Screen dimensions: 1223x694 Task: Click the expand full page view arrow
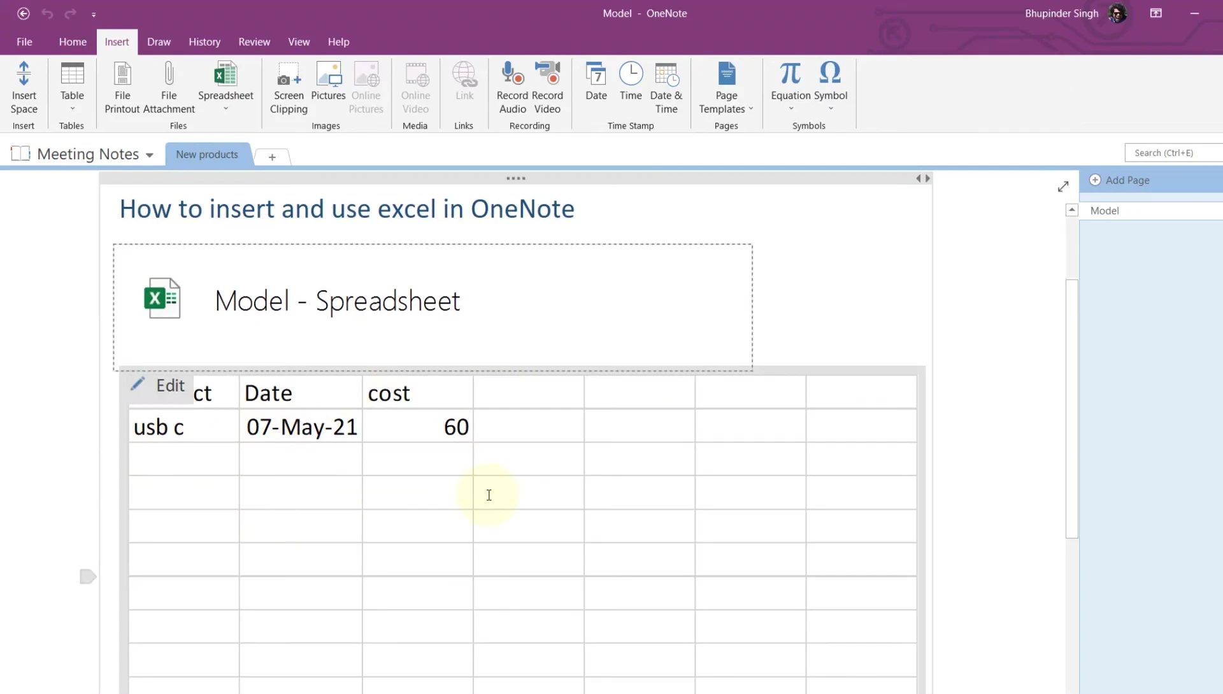1063,187
